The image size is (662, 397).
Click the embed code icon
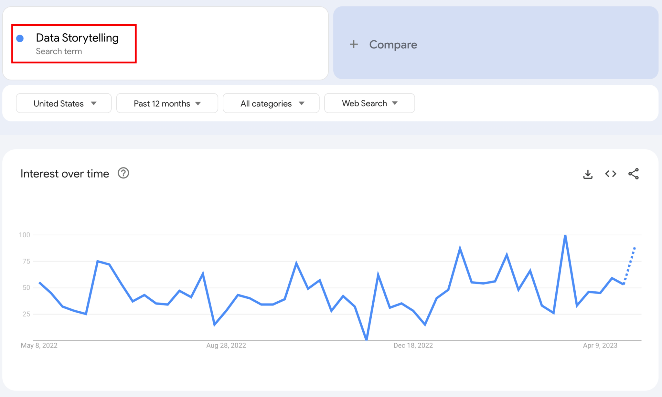pos(611,174)
